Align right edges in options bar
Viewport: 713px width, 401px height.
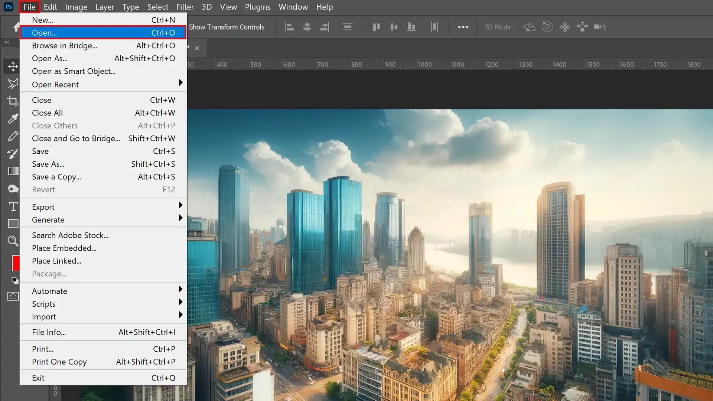pos(324,27)
